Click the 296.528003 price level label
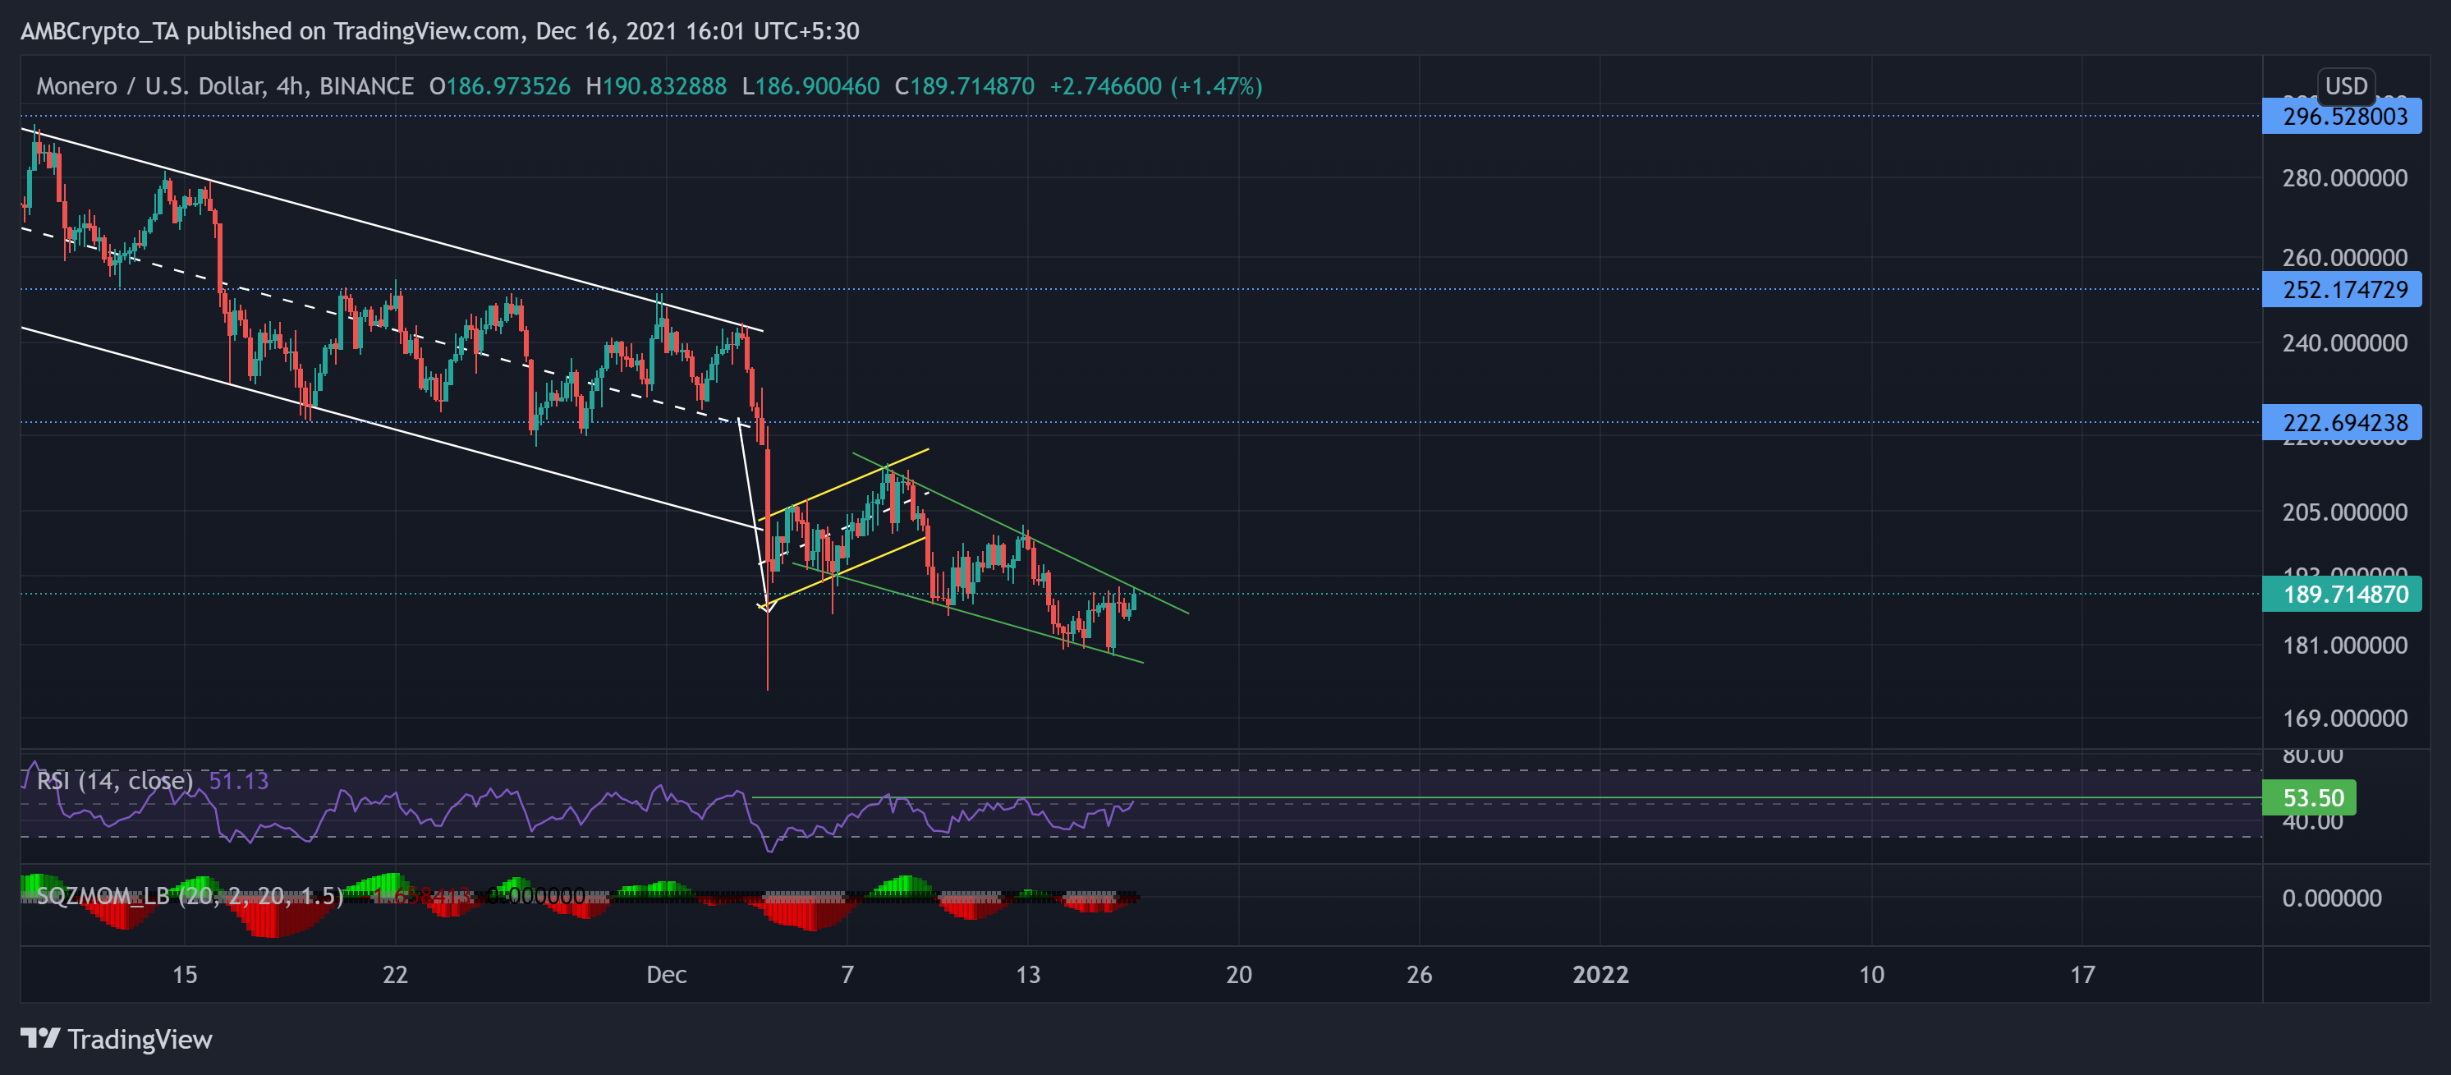Screen dimensions: 2451x1075 click(x=2342, y=116)
